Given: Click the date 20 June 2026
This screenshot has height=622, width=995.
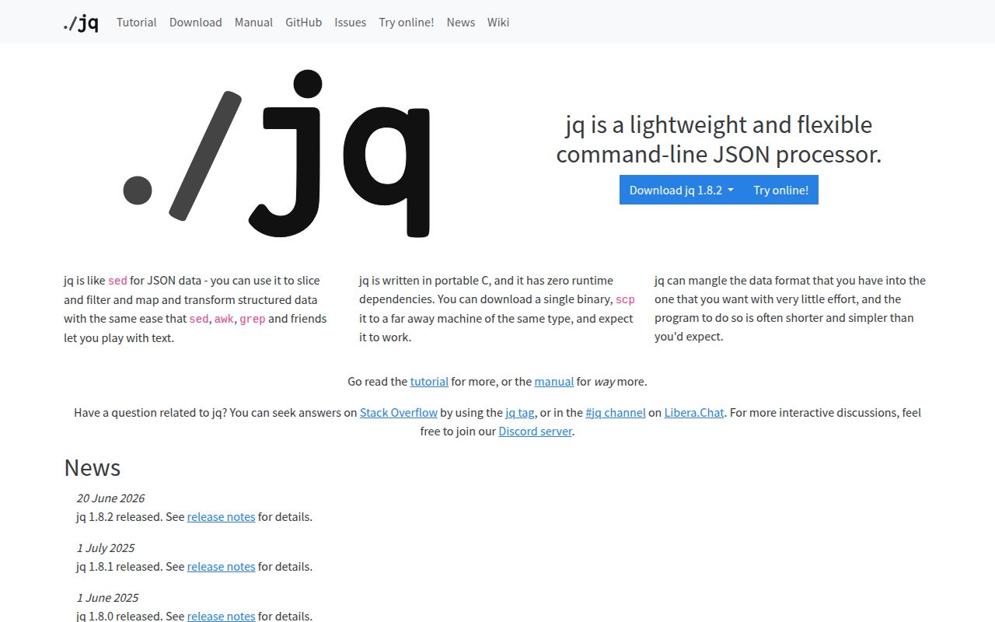Looking at the screenshot, I should click(110, 498).
